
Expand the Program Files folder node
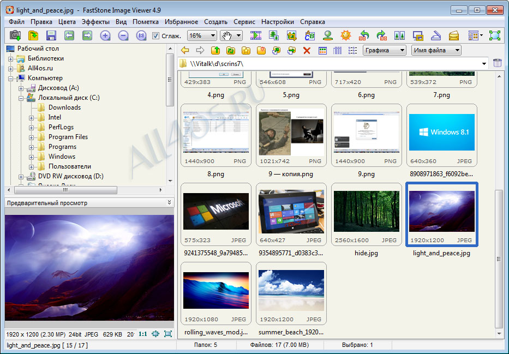pos(31,137)
